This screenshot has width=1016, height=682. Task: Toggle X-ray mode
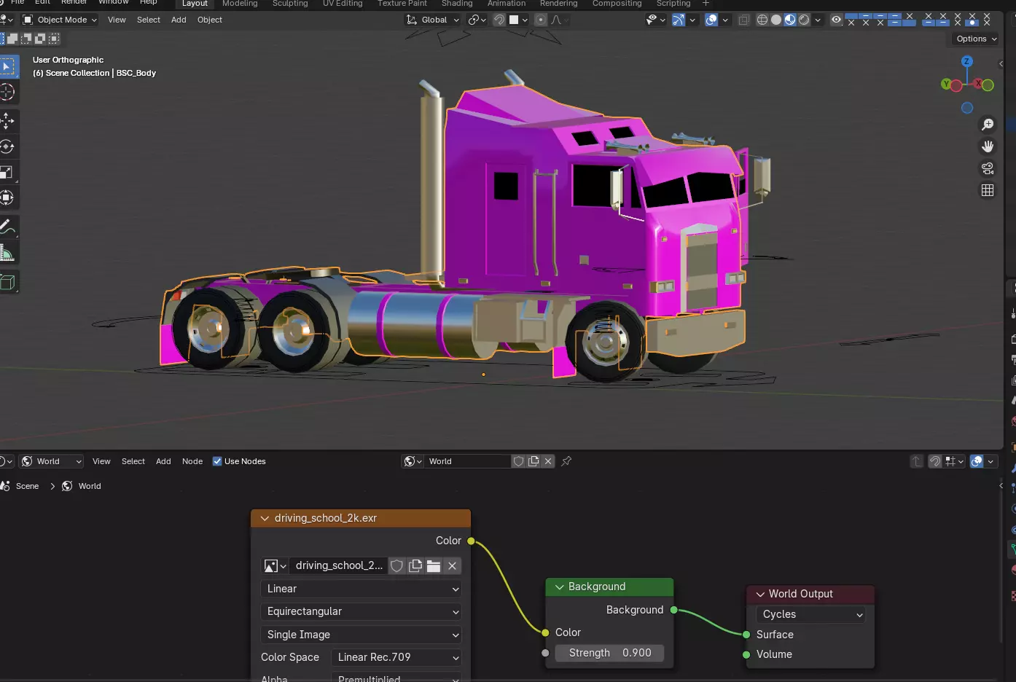point(743,20)
